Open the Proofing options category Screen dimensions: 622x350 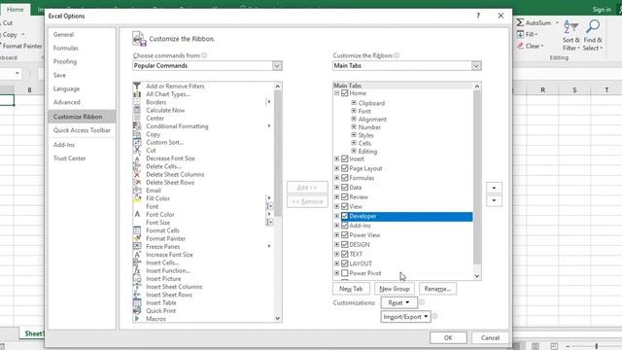click(x=65, y=61)
